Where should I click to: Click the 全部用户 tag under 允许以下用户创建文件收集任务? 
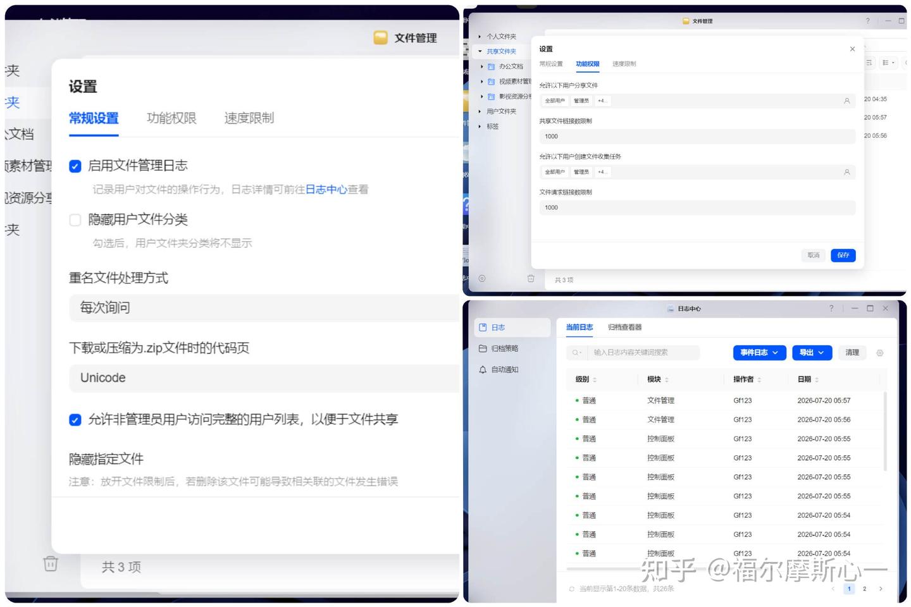point(555,172)
